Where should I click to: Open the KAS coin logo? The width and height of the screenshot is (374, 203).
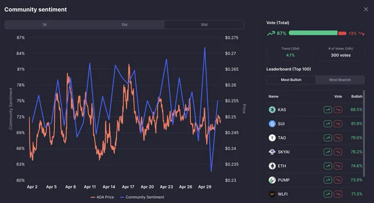coord(272,110)
